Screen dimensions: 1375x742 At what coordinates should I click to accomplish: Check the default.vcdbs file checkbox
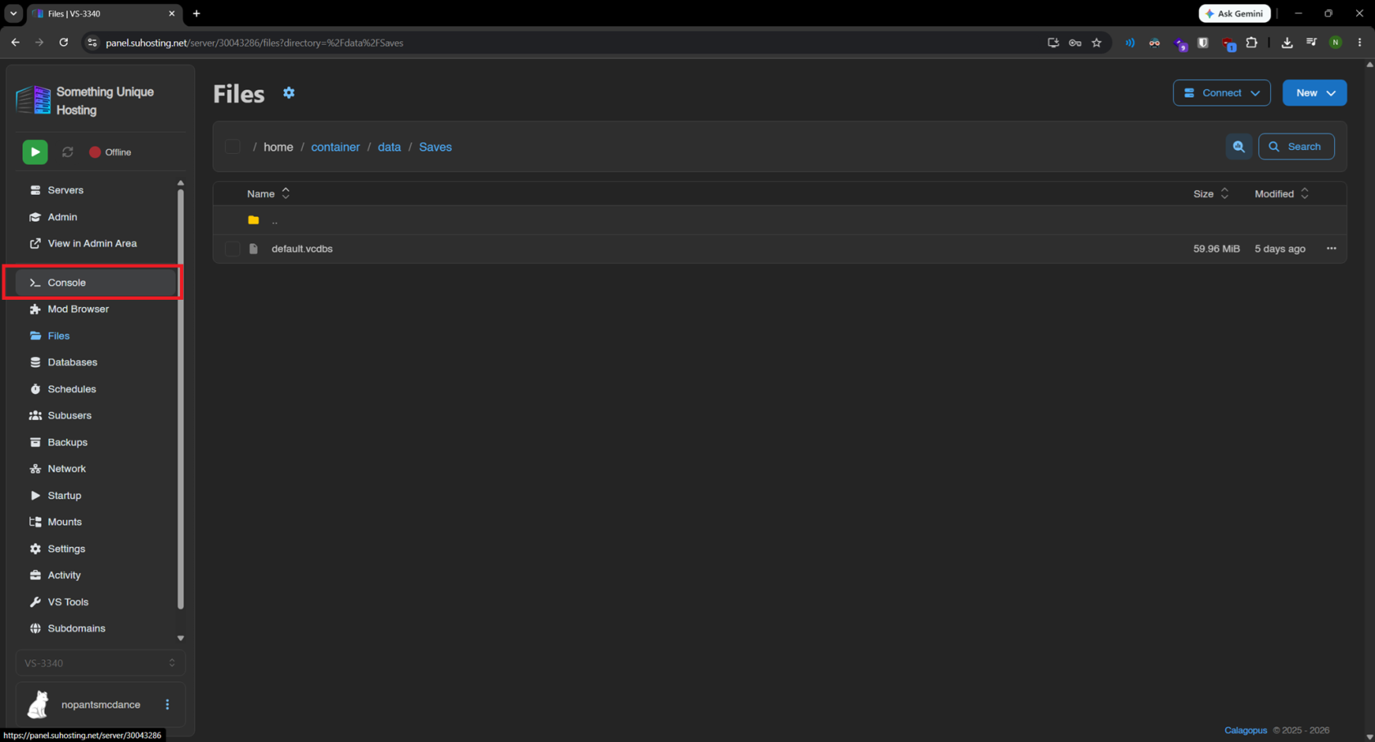coord(232,249)
